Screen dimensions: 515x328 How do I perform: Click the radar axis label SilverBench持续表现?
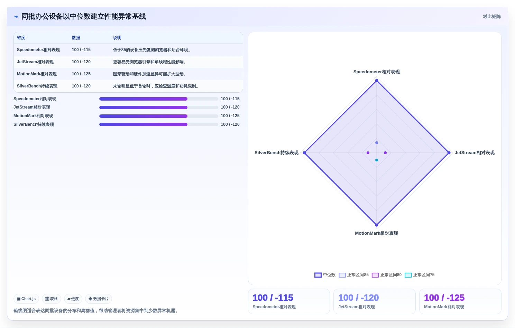click(x=276, y=153)
